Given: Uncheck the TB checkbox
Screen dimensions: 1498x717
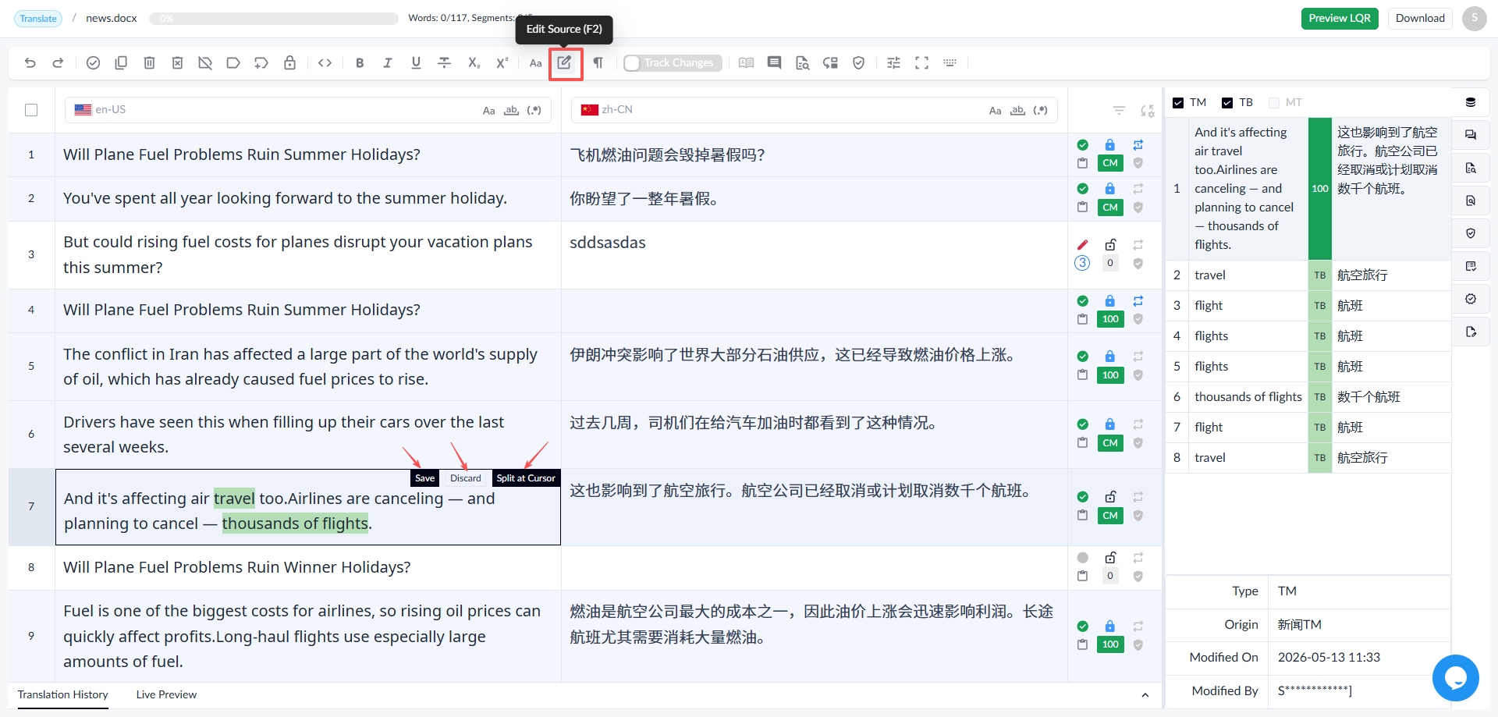Looking at the screenshot, I should pos(1227,103).
